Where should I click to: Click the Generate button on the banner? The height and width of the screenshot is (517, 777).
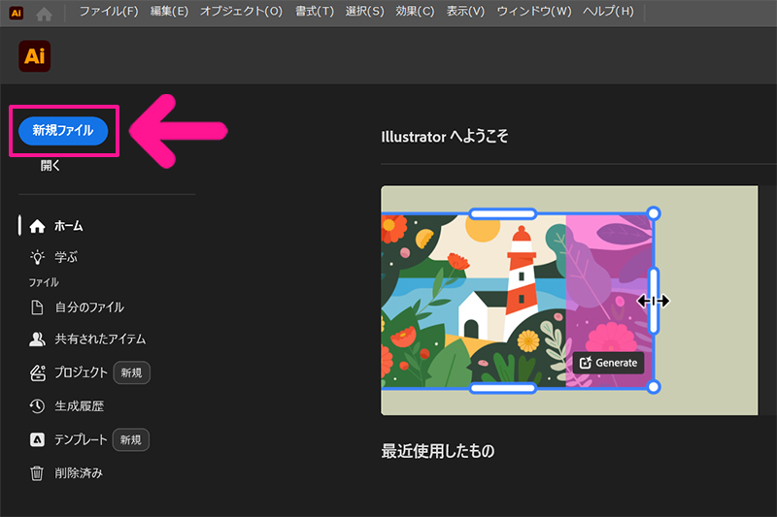tap(609, 363)
